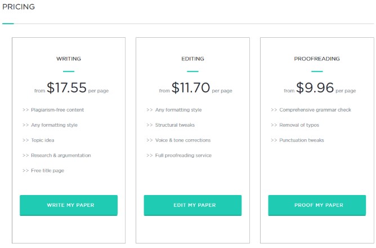Click the chevrons beside Full proofreading service

150,156
